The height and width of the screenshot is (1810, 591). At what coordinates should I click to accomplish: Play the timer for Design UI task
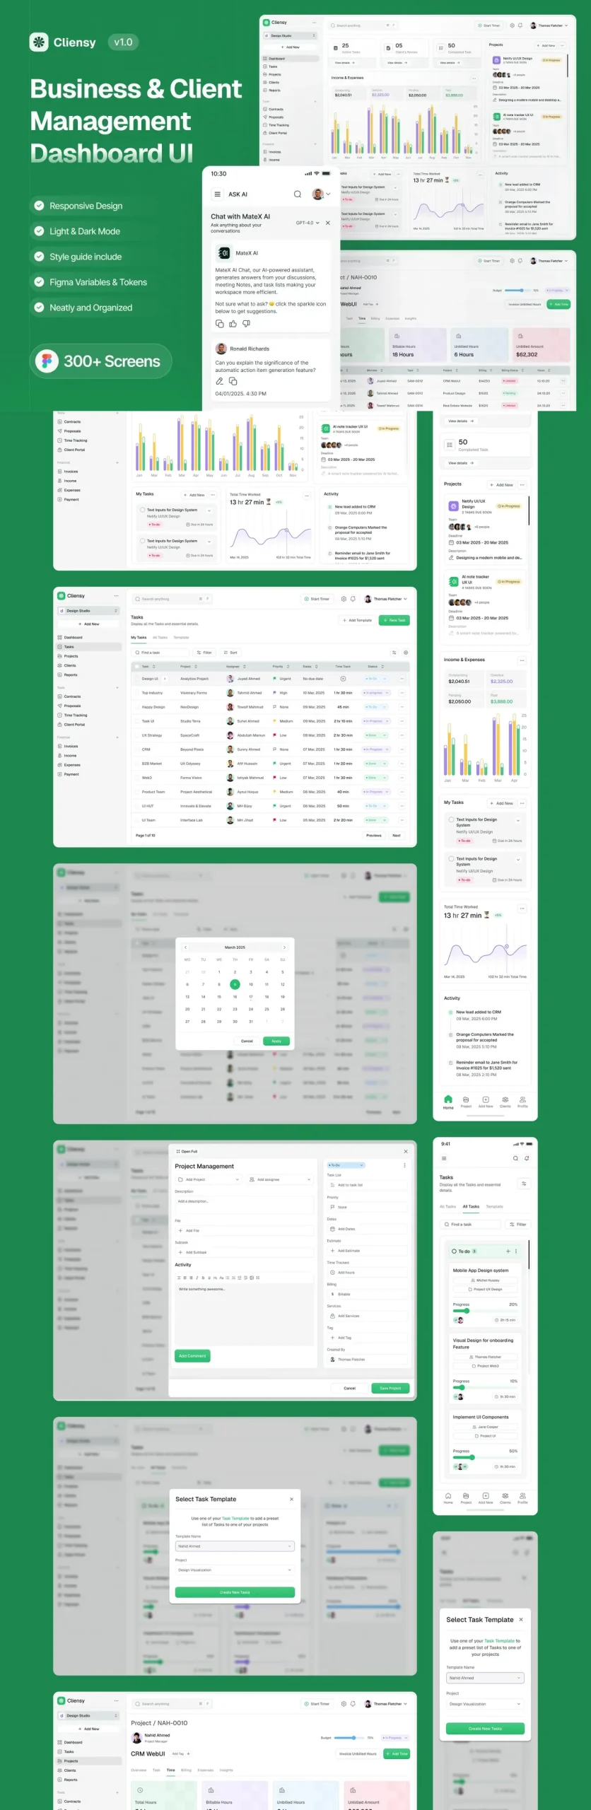pyautogui.click(x=343, y=679)
